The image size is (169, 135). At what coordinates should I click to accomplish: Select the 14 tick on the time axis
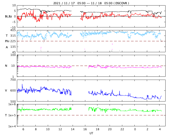tap(73, 129)
